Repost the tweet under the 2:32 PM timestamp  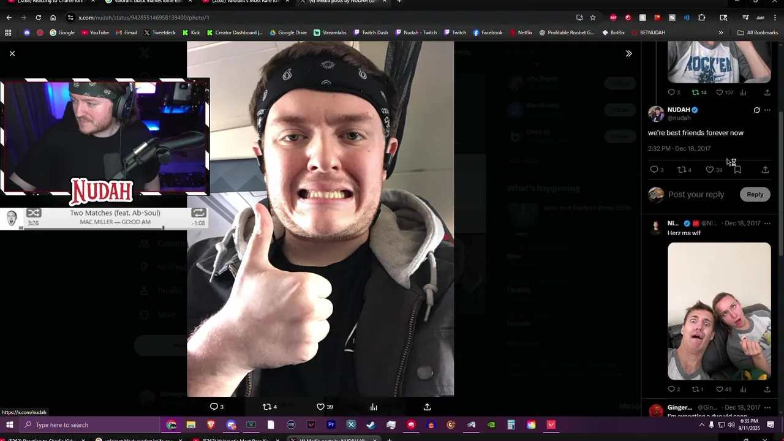coord(682,170)
